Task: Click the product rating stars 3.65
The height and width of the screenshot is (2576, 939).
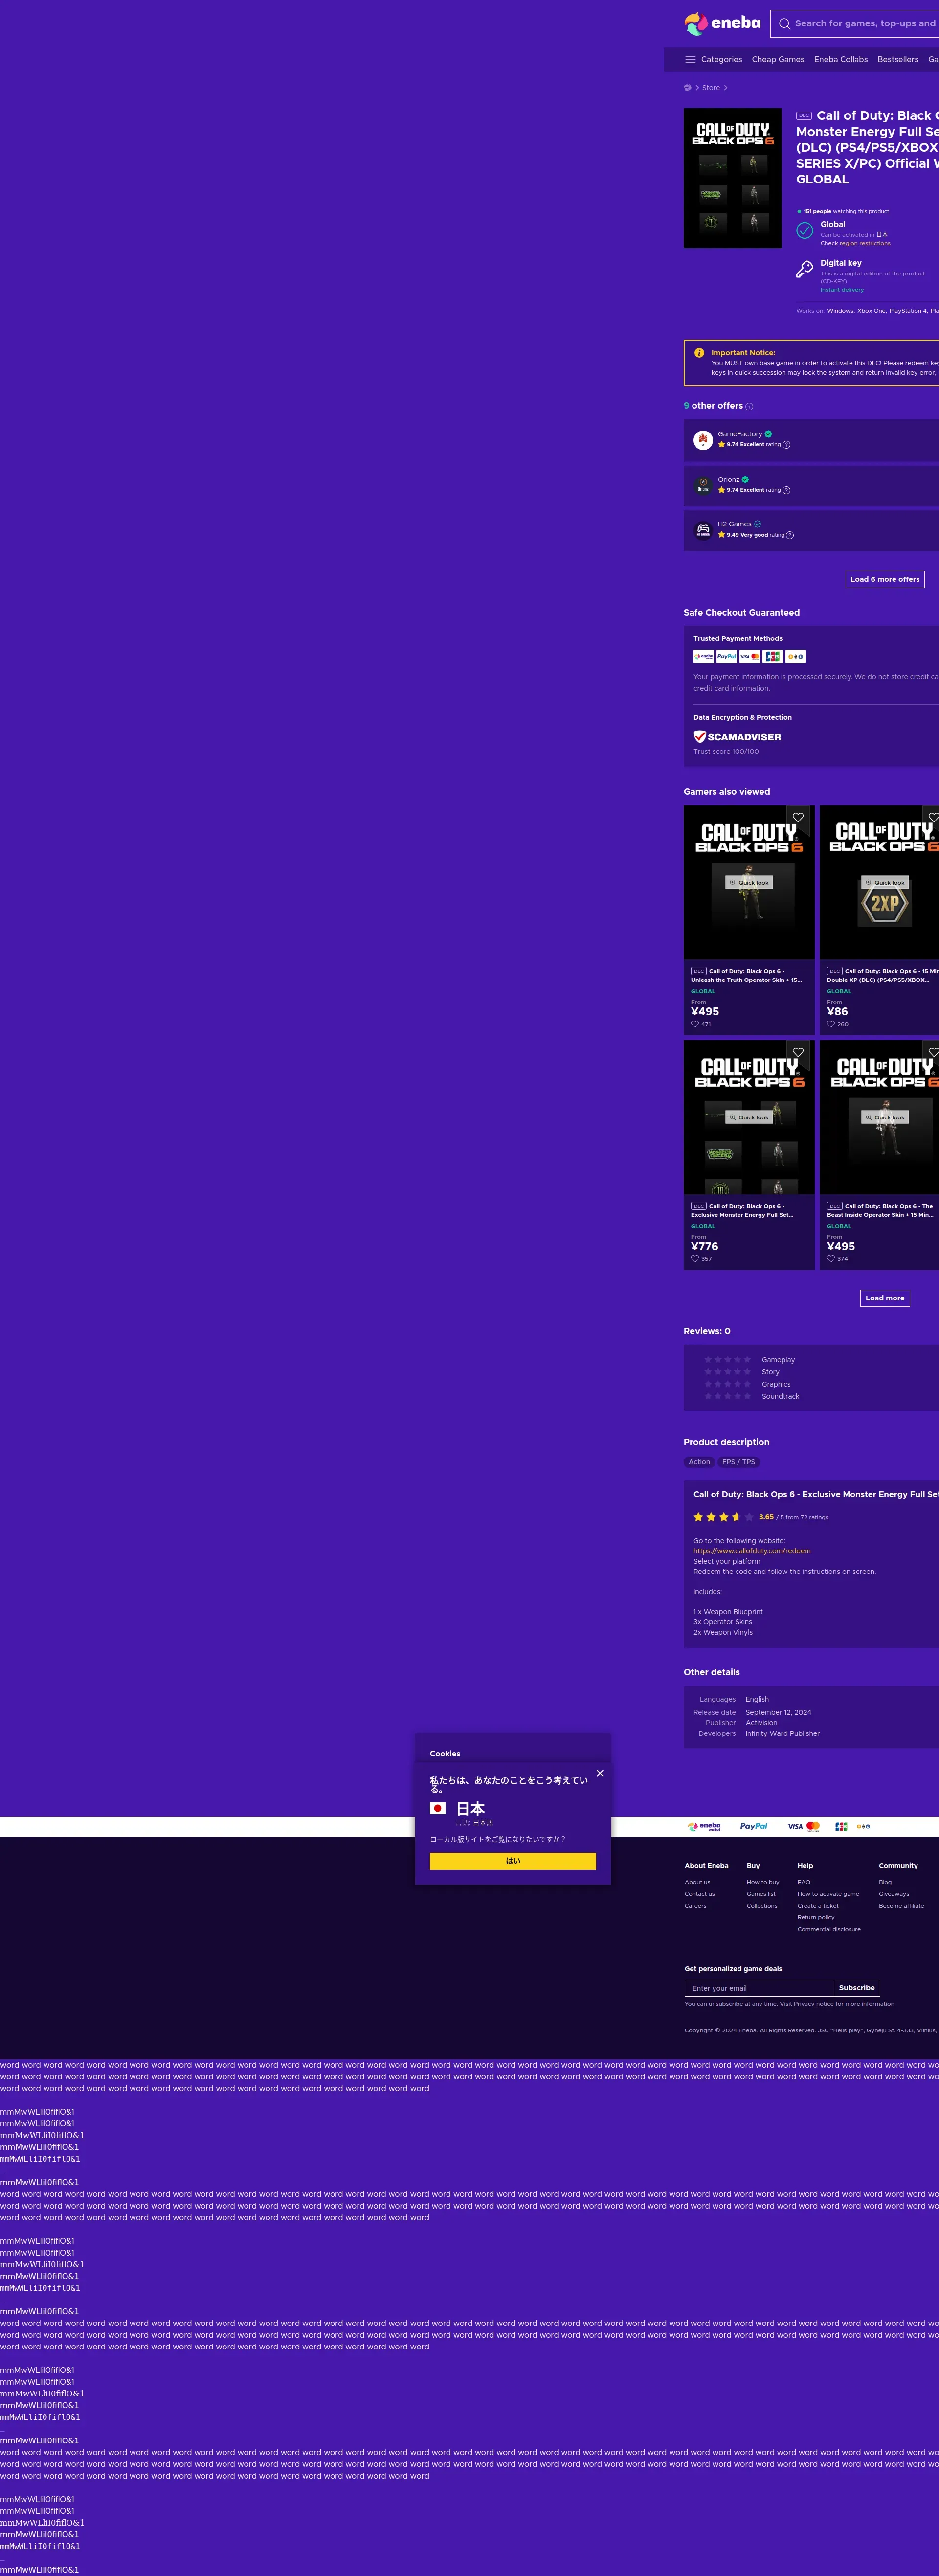Action: (x=723, y=1517)
